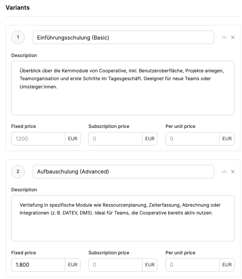Image resolution: width=242 pixels, height=279 pixels.
Task: Click drag handle of Einführungsschulung variant
Action: [x=224, y=37]
